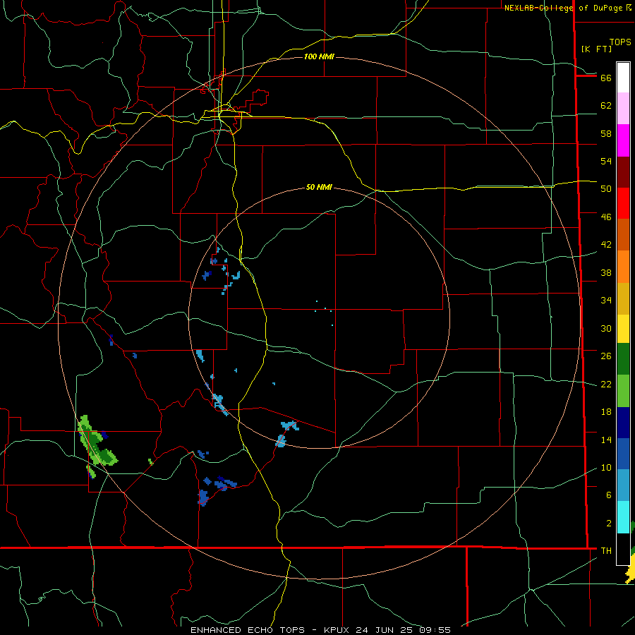Viewport: 635px width, 635px height.
Task: Click the navy blue legend swatch
Action: pos(623,423)
